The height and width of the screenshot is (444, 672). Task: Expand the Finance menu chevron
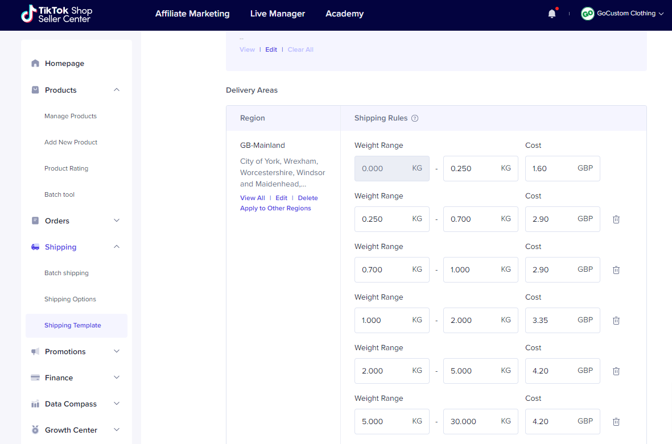click(x=117, y=377)
